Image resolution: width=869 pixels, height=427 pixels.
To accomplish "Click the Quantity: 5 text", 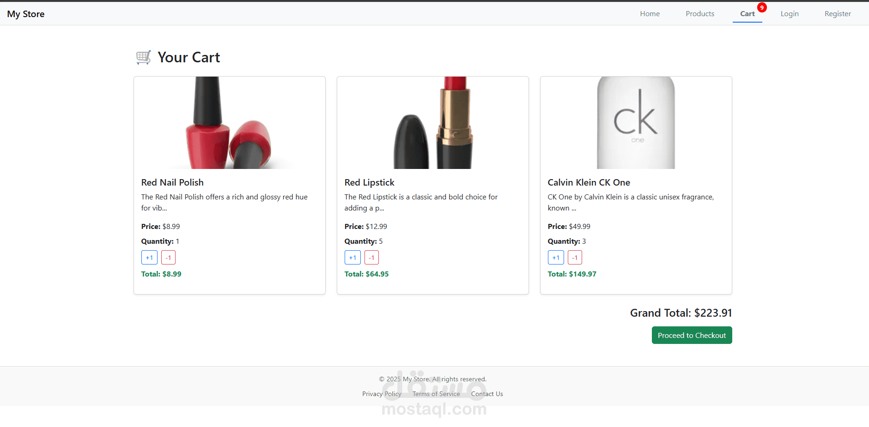I will point(364,241).
